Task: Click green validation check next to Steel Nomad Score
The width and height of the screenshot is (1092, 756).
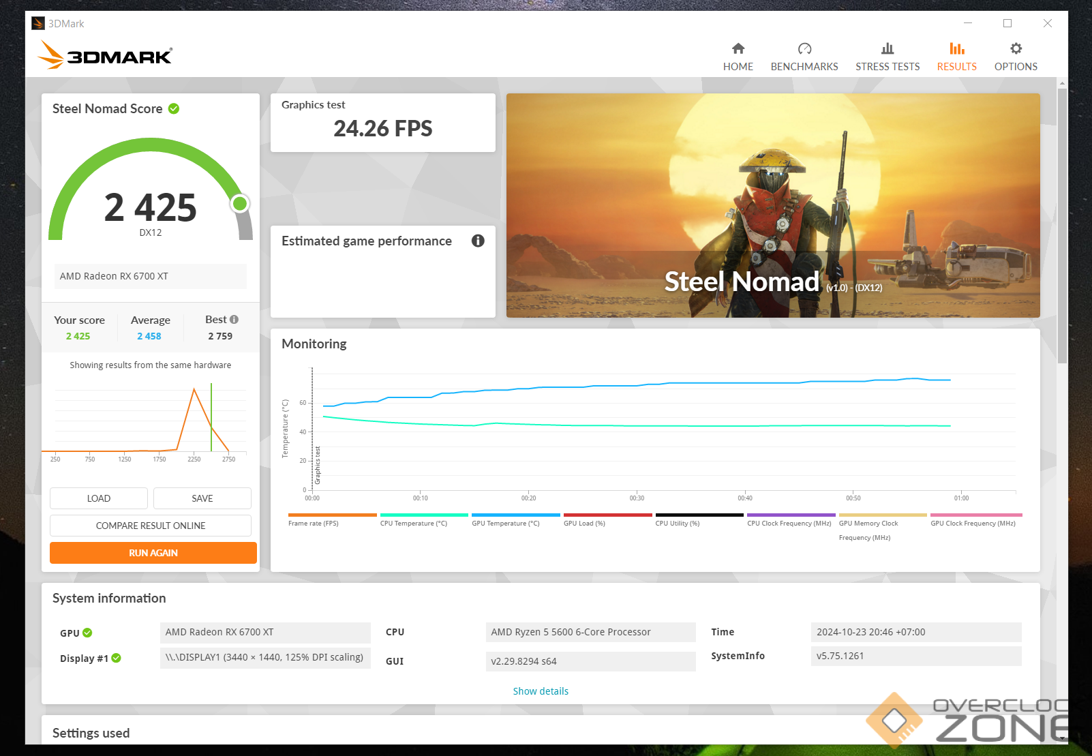Action: pos(174,108)
